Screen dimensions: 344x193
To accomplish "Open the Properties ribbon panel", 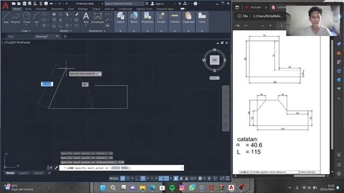I will [147, 18].
